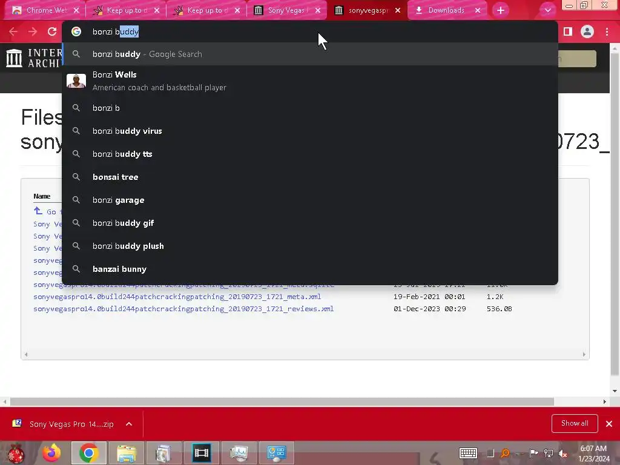The width and height of the screenshot is (620, 465).
Task: Choose the 'bonzi buddy virus' suggestion
Action: (310, 131)
